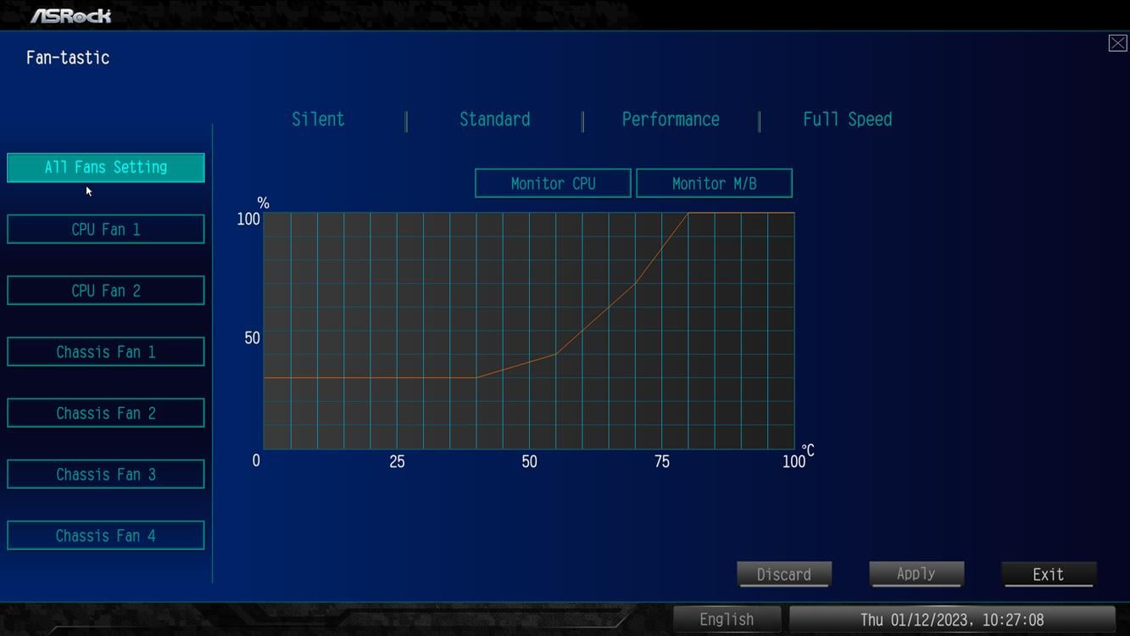Discard the fan curve changes
The height and width of the screenshot is (636, 1130).
pos(784,574)
